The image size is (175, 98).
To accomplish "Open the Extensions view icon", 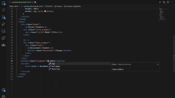I will click(x=4, y=38).
